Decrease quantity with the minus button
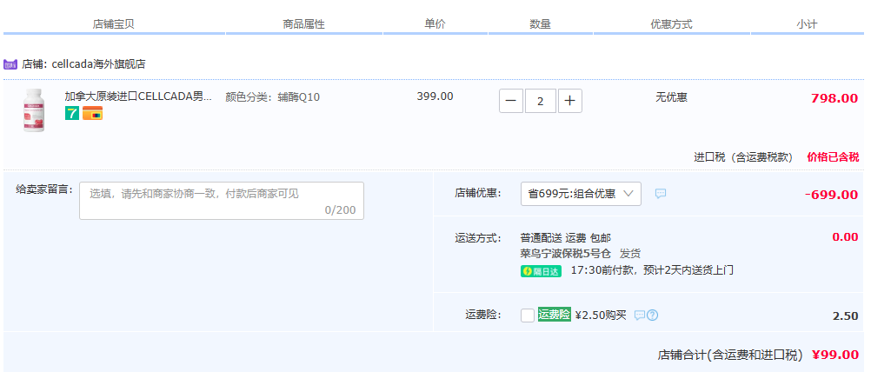This screenshot has height=372, width=871. point(511,101)
